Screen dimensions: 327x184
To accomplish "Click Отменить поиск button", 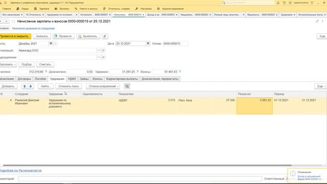I will [x=68, y=86].
